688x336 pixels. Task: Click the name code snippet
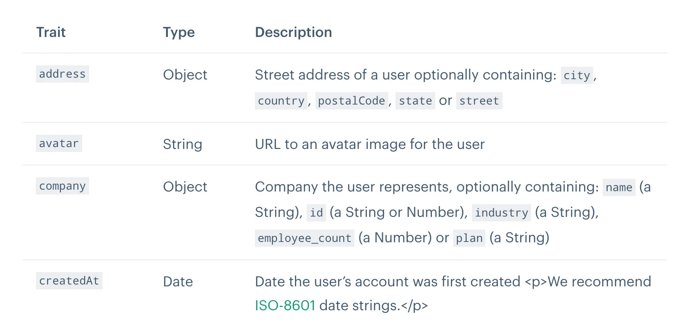[619, 187]
